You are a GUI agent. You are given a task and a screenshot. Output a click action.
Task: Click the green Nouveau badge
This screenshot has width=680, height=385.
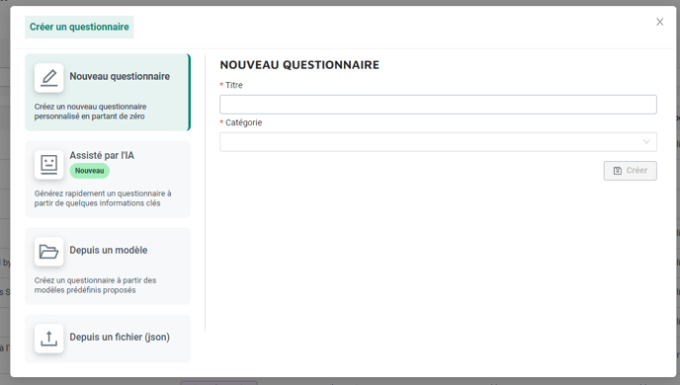89,171
